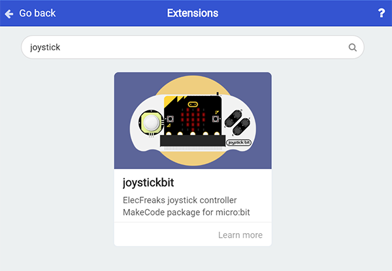The height and width of the screenshot is (271, 392).
Task: Click the Extensions header title
Action: 193,13
